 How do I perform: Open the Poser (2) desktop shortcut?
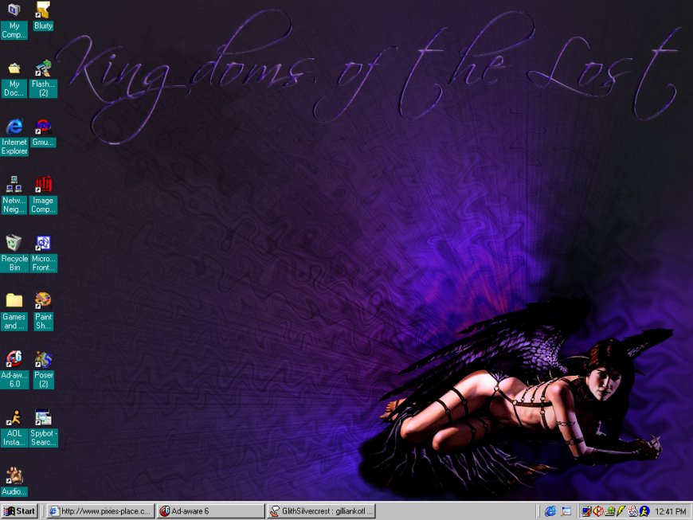43,359
